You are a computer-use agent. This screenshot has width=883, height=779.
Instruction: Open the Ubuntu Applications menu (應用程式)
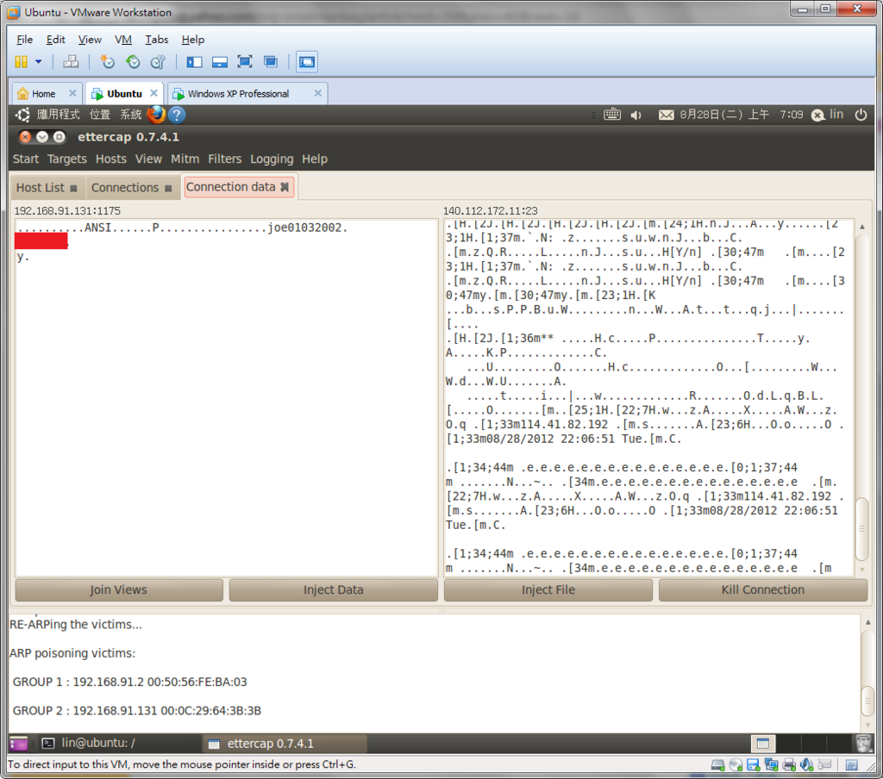point(58,115)
